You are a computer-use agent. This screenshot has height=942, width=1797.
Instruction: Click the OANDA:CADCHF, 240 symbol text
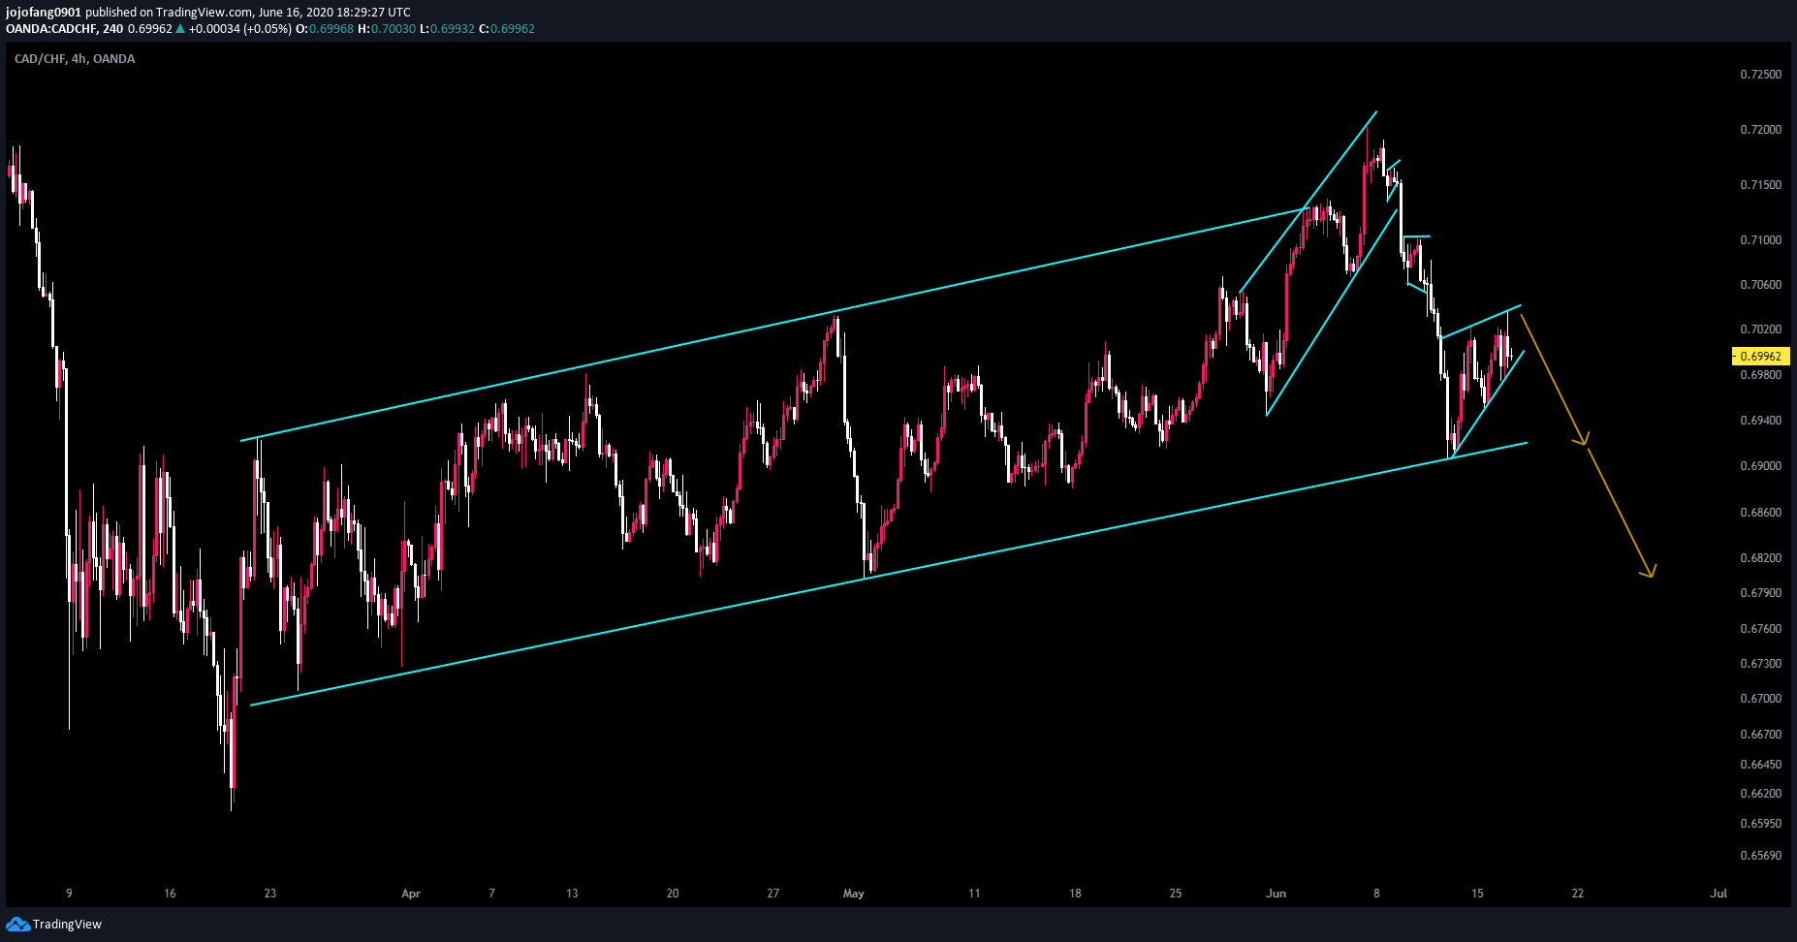tap(65, 29)
